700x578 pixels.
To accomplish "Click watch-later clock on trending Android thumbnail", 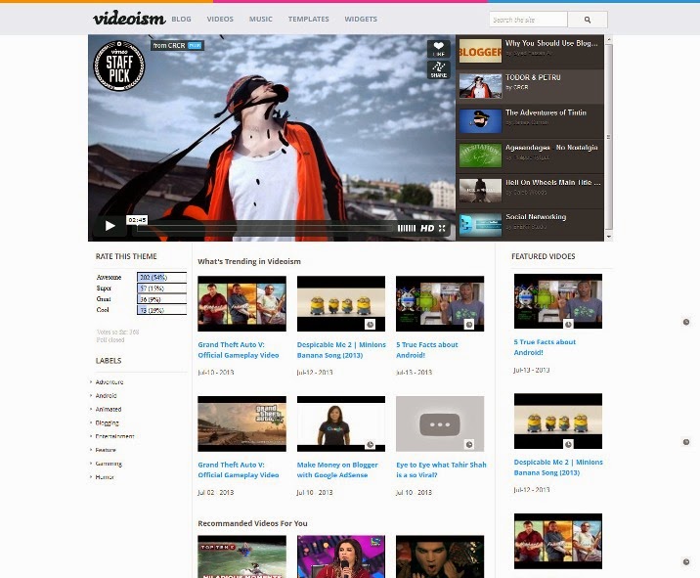I will click(x=468, y=325).
